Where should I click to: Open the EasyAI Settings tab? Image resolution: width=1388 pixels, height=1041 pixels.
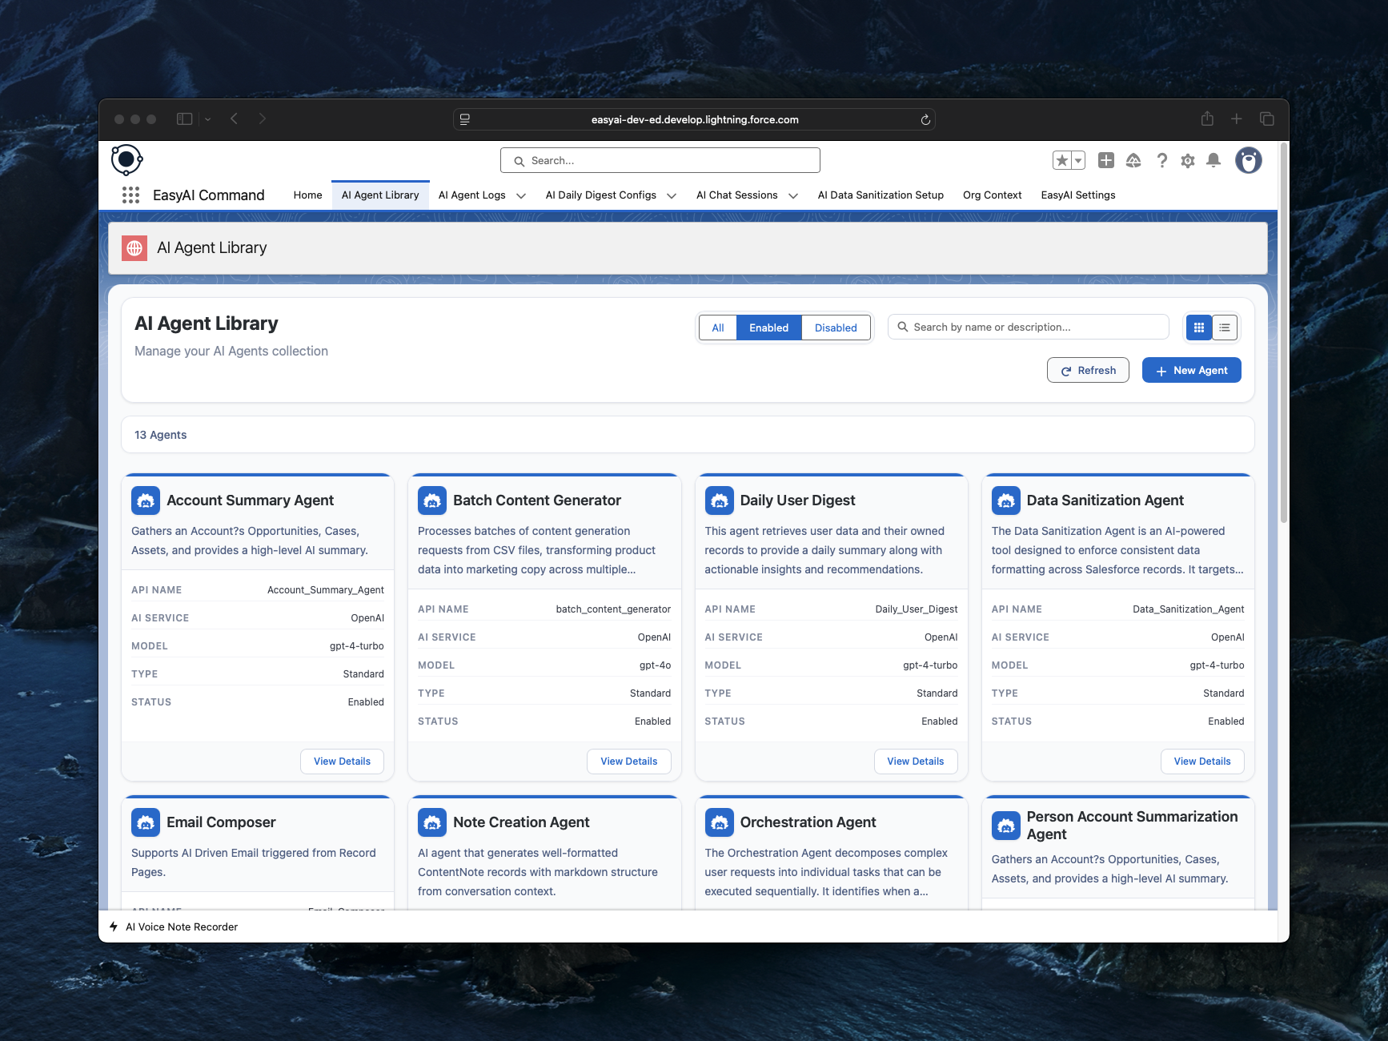pyautogui.click(x=1077, y=195)
